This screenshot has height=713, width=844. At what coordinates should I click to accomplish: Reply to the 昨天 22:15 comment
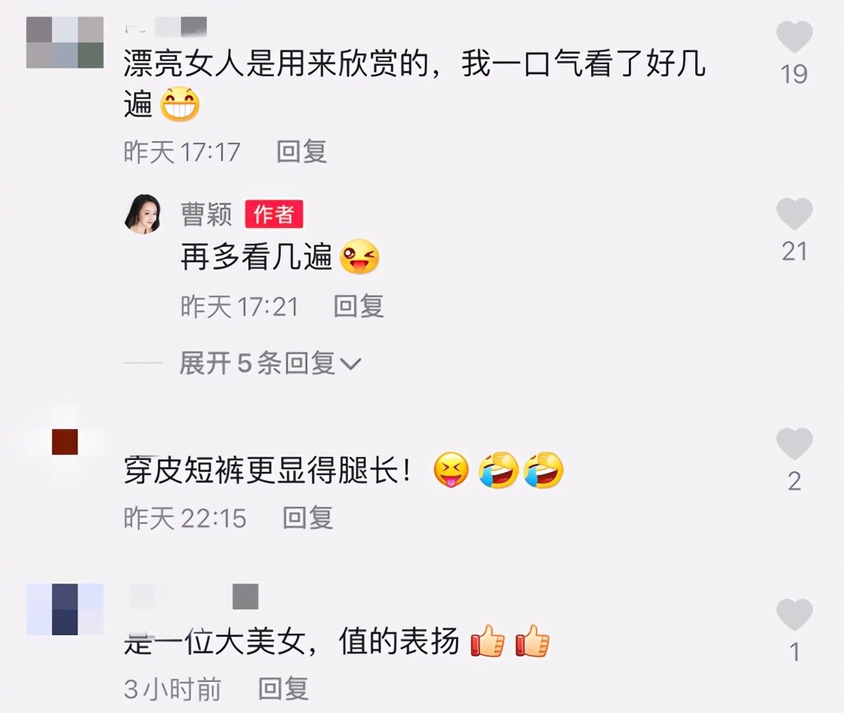[308, 517]
